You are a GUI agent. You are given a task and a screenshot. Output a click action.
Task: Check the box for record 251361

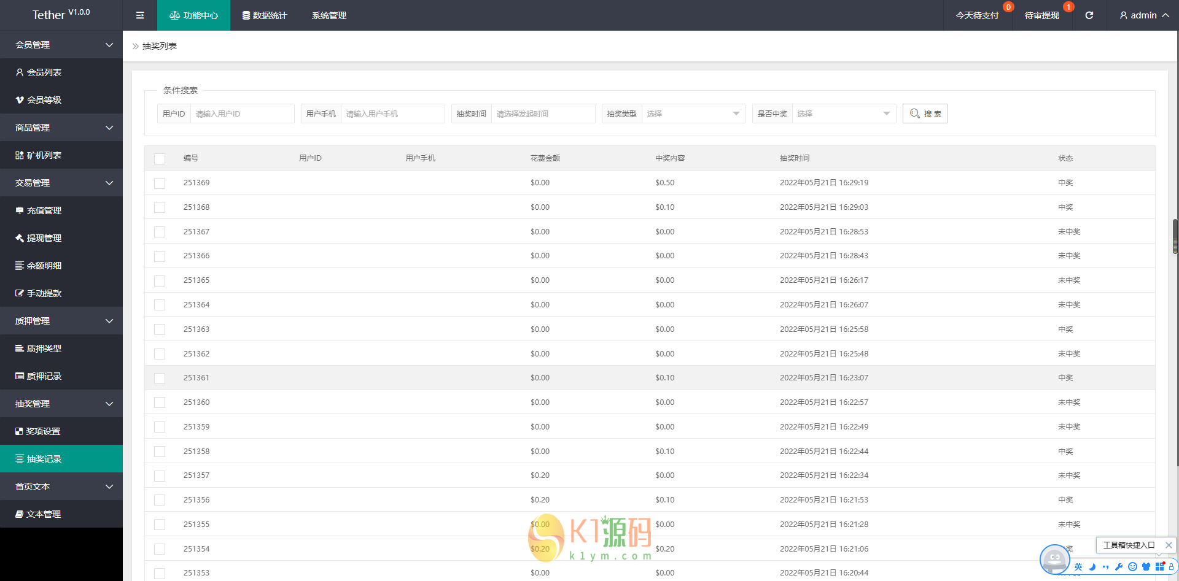(x=160, y=379)
